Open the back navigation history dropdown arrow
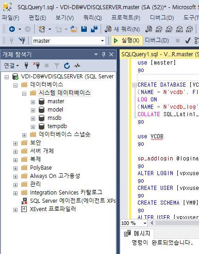 [x=20, y=30]
